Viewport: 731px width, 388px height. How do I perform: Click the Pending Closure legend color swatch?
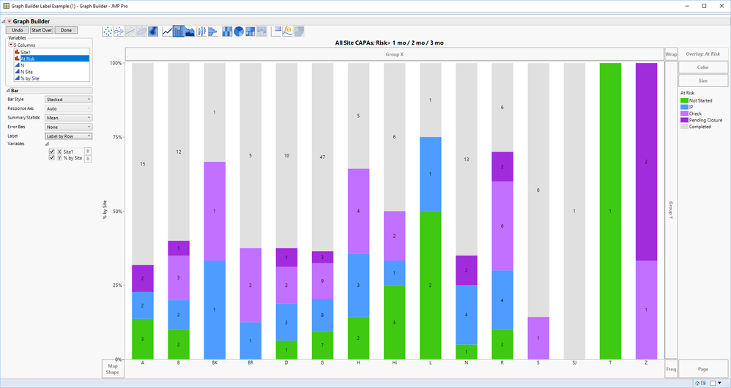pos(684,120)
